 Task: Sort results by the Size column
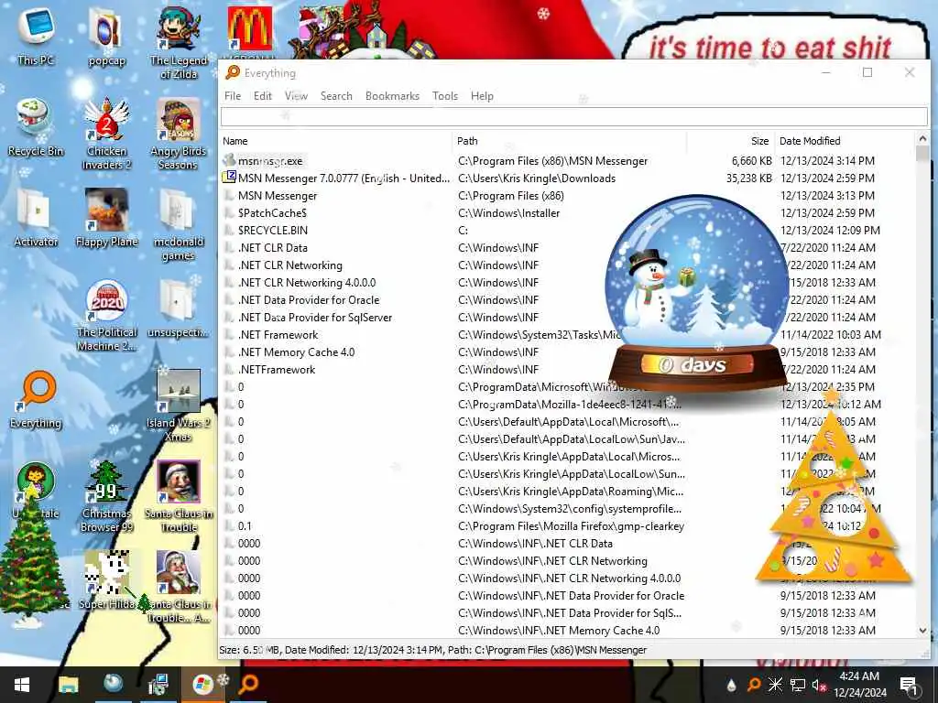(x=730, y=141)
